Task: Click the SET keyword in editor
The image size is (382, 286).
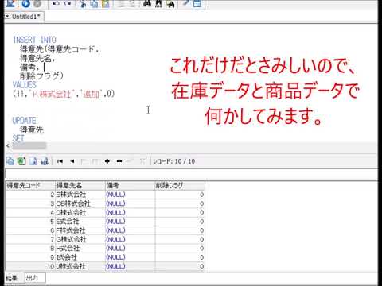Action: click(x=18, y=138)
